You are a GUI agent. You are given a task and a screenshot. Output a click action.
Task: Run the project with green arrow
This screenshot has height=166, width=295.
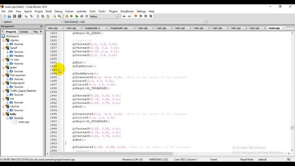coord(71,17)
